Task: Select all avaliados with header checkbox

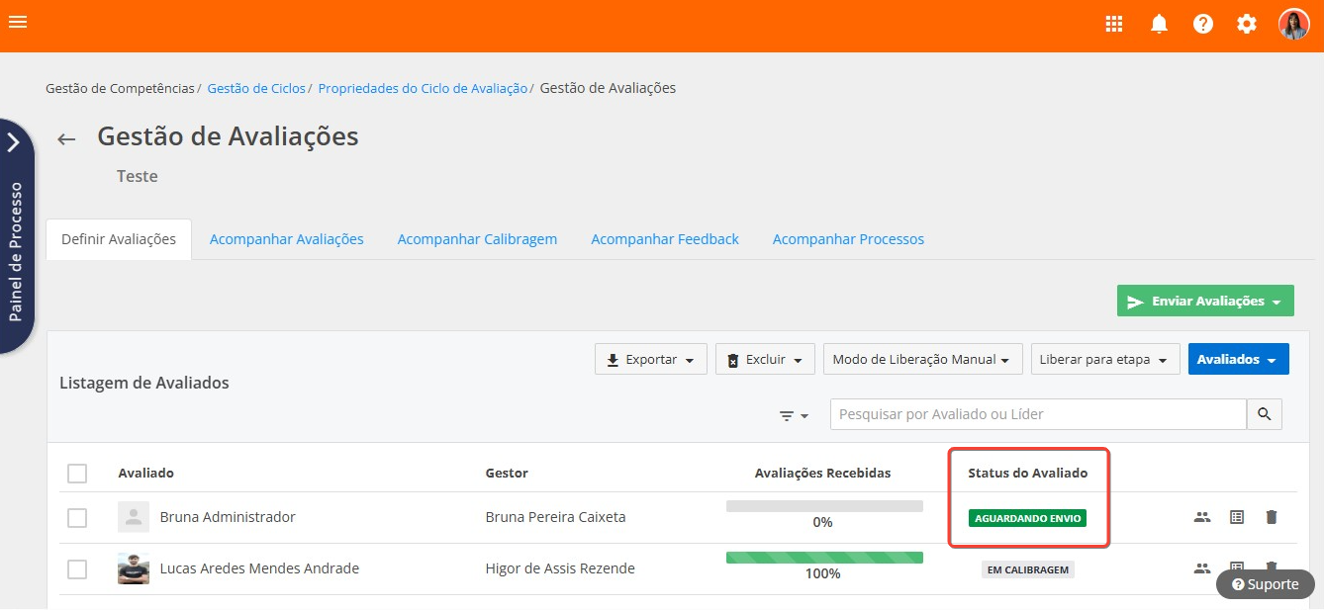Action: pos(77,474)
